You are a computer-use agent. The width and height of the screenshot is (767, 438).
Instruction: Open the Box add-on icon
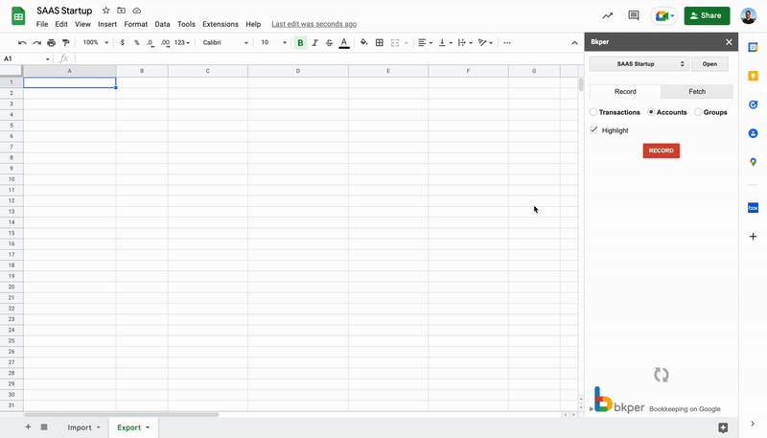point(753,208)
